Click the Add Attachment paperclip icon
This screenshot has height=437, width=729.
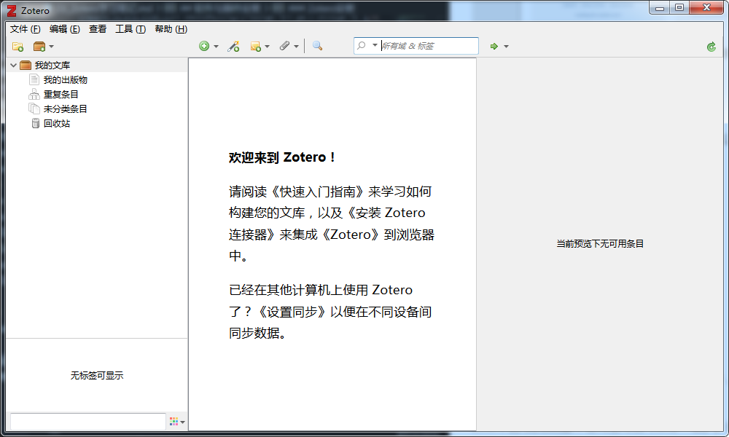[284, 45]
